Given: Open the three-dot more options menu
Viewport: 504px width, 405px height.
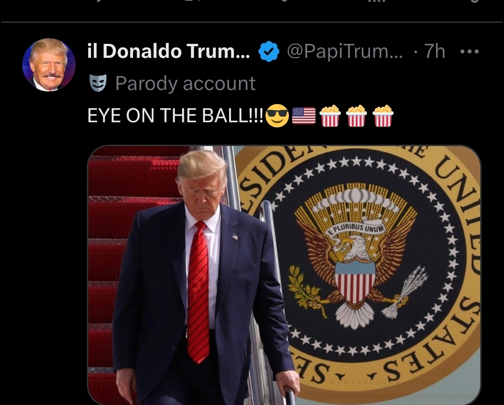Looking at the screenshot, I should [469, 51].
